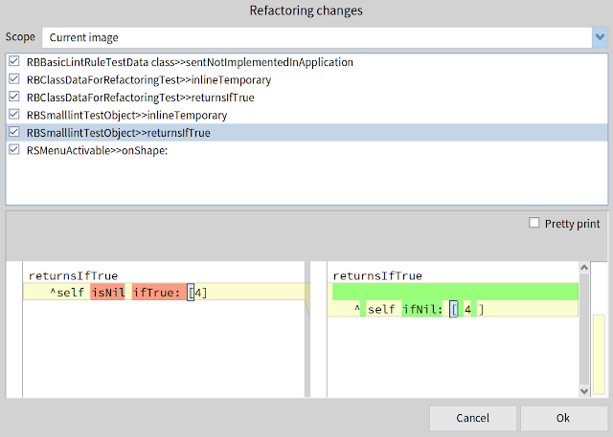Uncheck RBClassDataForRefactoringTest returnsIfTrue checkbox

click(13, 98)
